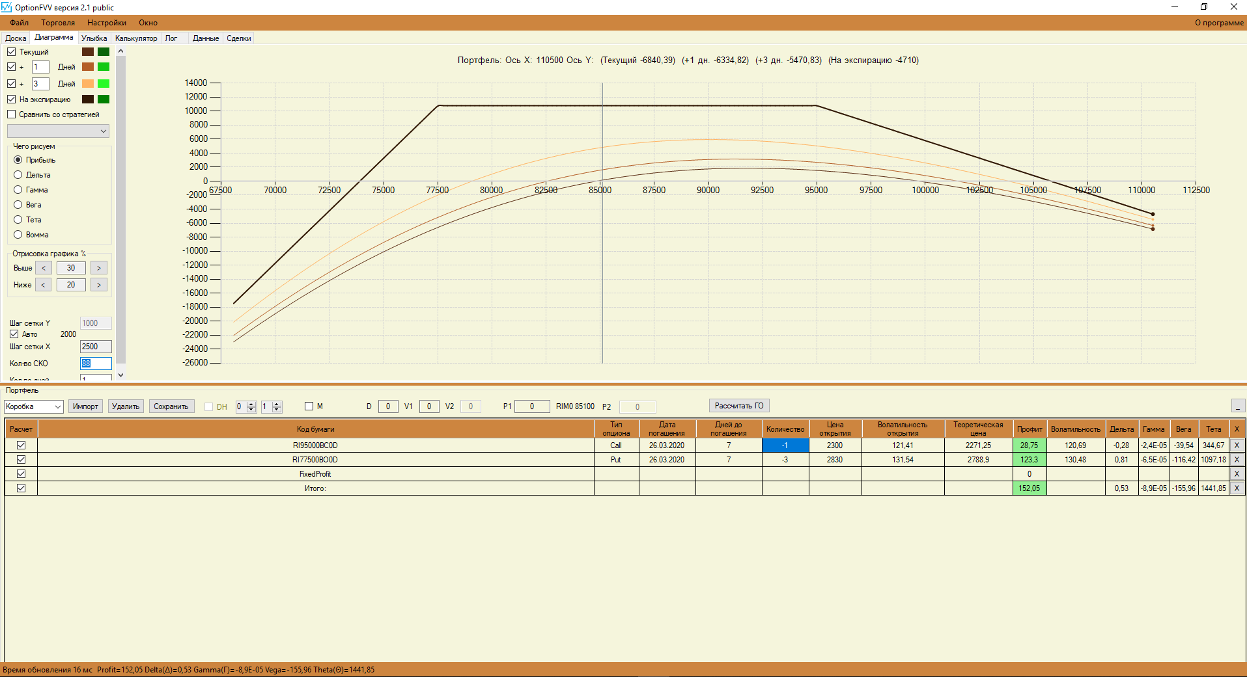The width and height of the screenshot is (1247, 677).
Task: Delete the FixedProfit row using its X button
Action: (1237, 474)
